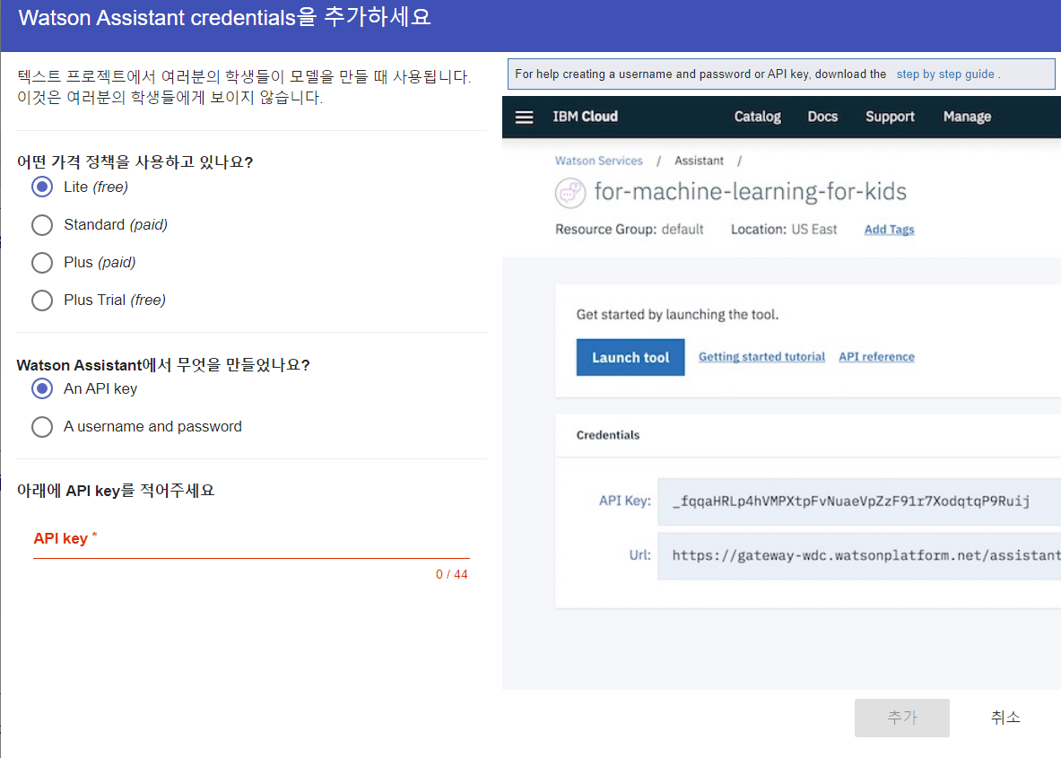1061x758 pixels.
Task: Go to Watson Services breadcrumb
Action: click(599, 161)
